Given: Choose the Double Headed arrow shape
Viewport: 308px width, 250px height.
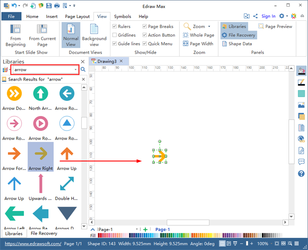Looking at the screenshot, I should click(x=66, y=188).
